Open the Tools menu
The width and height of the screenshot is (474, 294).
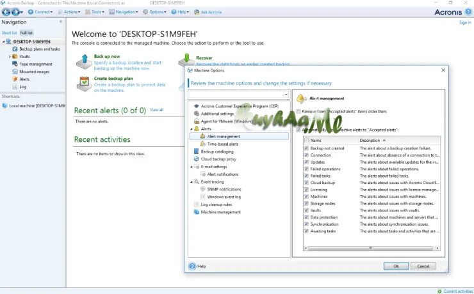(95, 12)
